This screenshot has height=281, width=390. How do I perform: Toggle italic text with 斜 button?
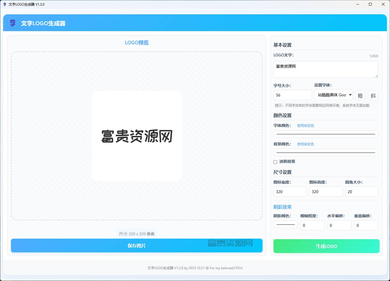(373, 95)
